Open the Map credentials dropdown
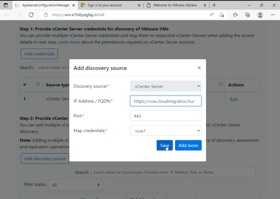The image size is (280, 199). [166, 131]
